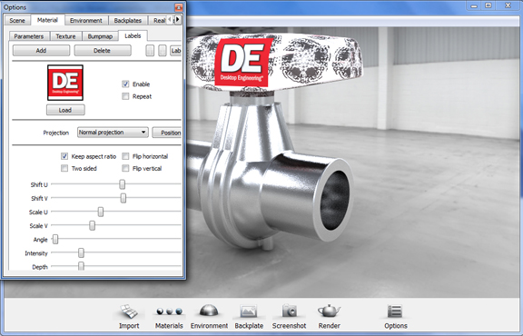The height and width of the screenshot is (336, 523).
Task: Click the Shift U slider handle
Action: [x=123, y=184]
